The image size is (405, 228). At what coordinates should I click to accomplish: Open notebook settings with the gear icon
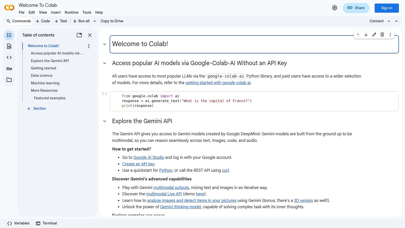335,8
